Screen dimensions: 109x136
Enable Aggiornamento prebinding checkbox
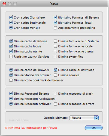(55, 28)
